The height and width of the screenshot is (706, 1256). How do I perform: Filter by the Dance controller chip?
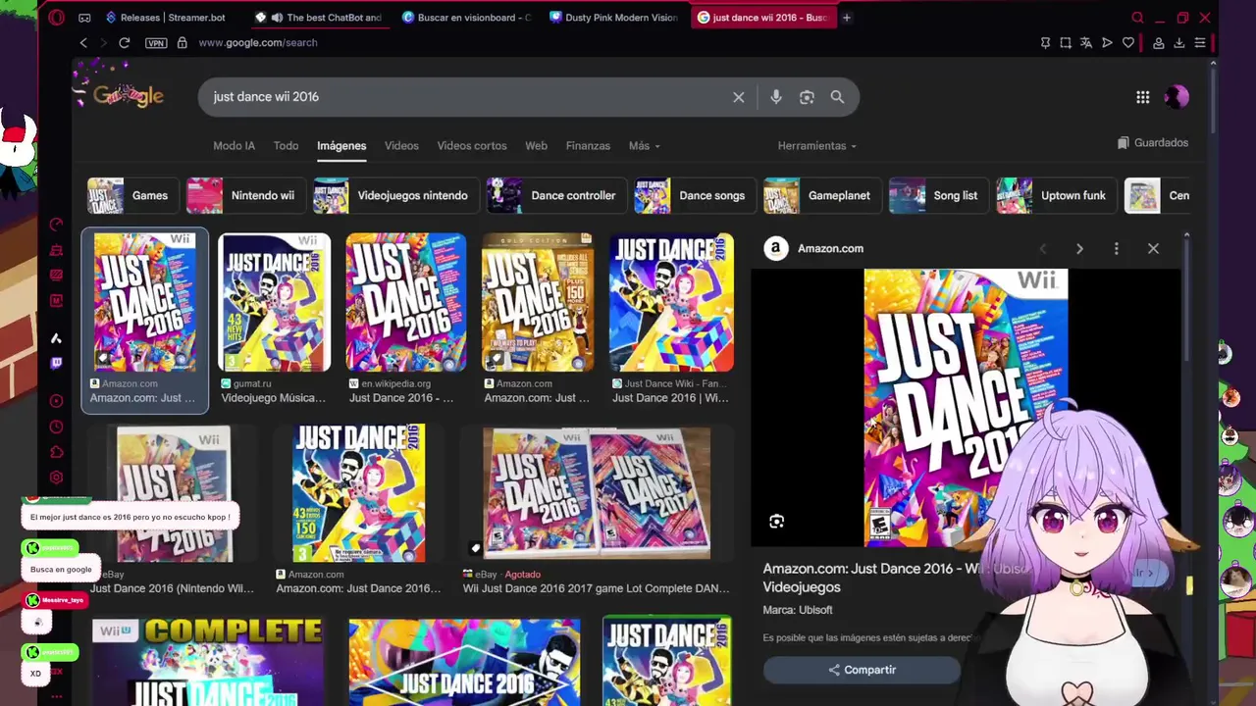coord(555,195)
